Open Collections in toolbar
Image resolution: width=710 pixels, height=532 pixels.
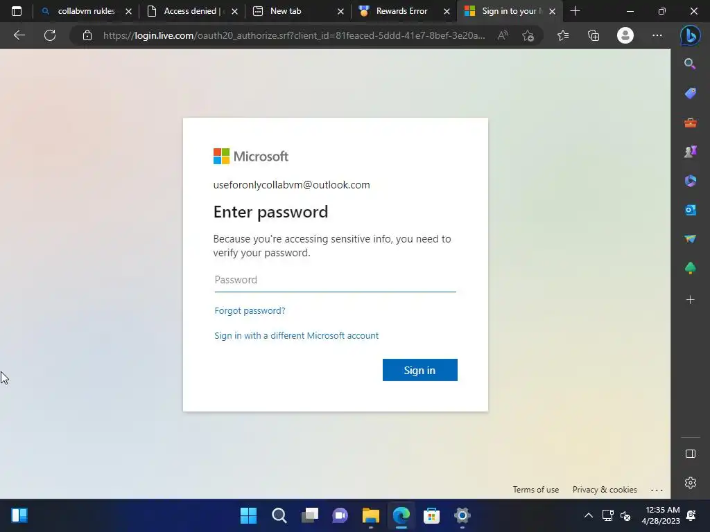point(594,35)
